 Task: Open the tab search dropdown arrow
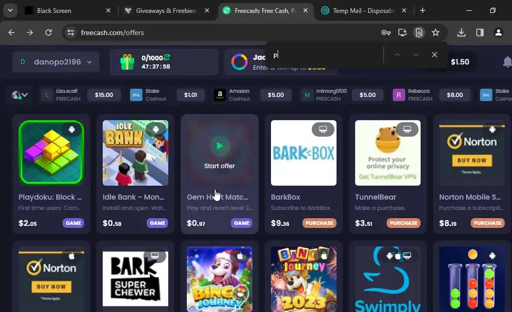(10, 10)
